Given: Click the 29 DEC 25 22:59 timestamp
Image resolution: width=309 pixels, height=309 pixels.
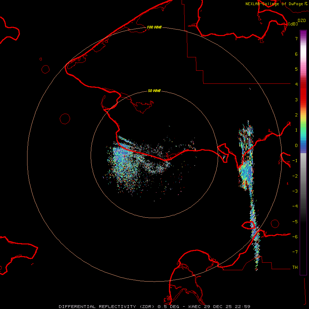Looking at the screenshot, I should (227, 307).
